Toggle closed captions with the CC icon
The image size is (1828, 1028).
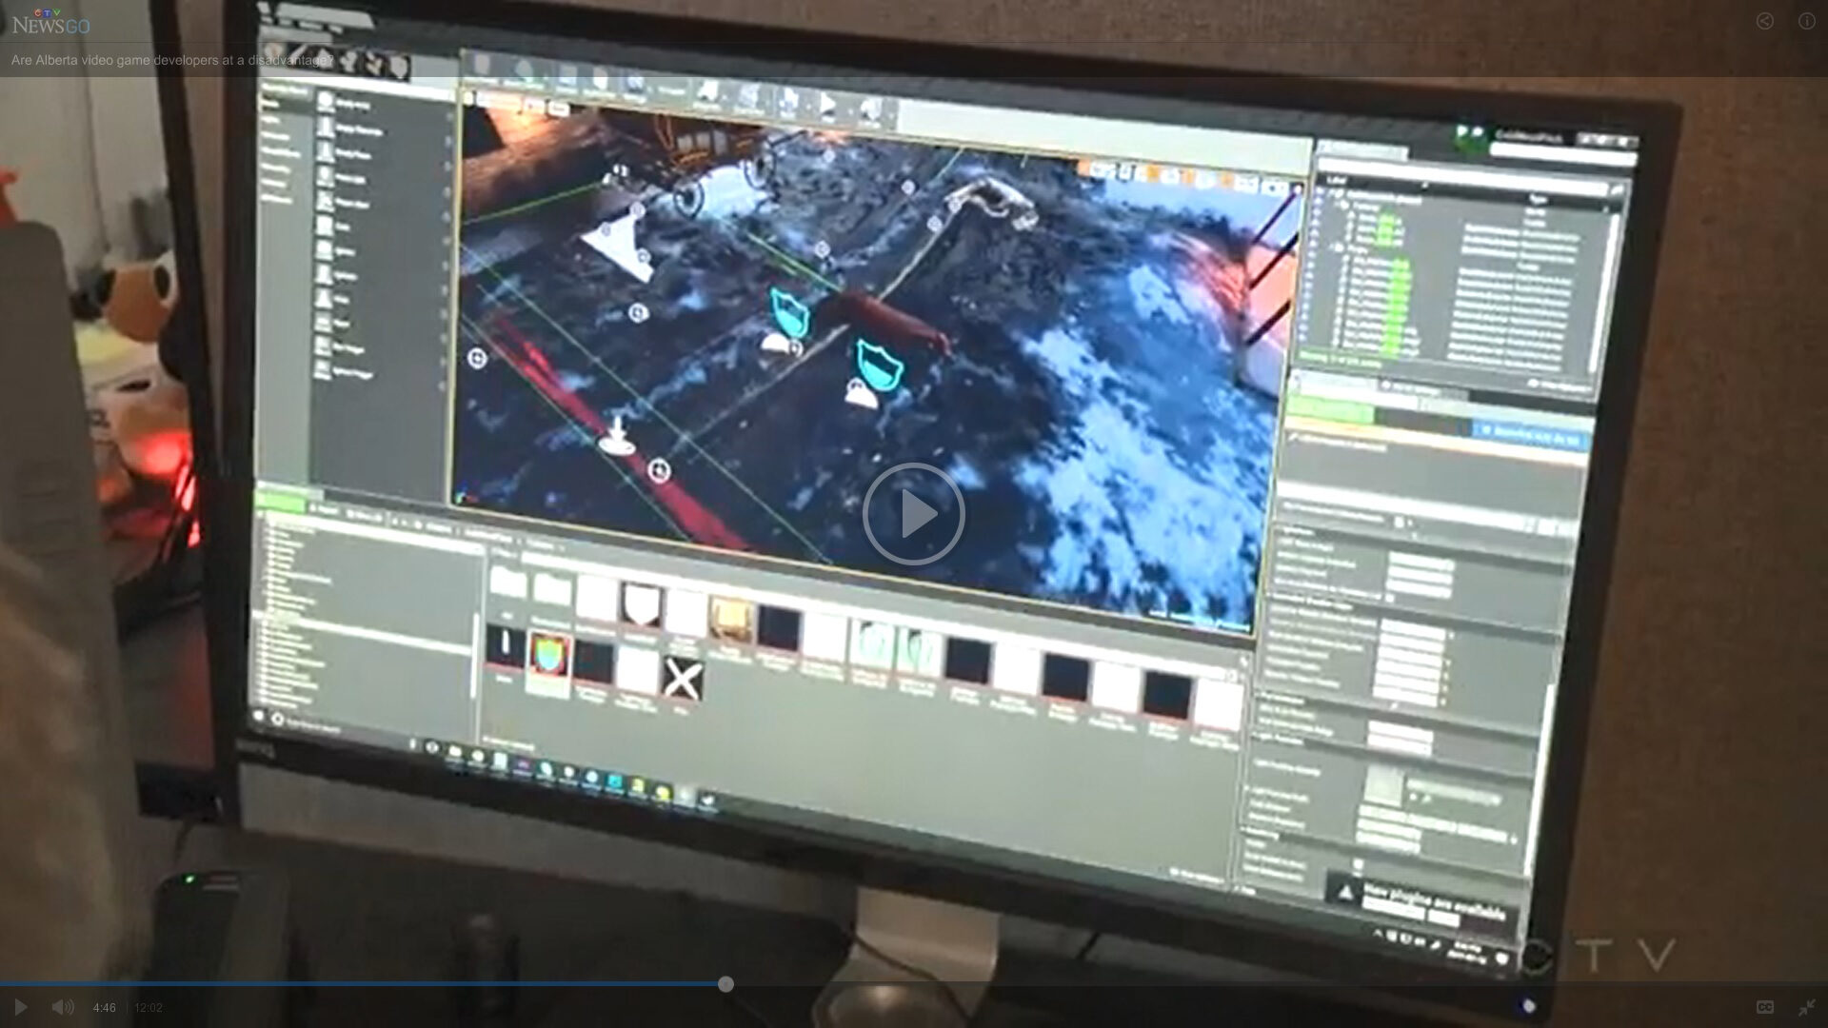[x=1764, y=1007]
